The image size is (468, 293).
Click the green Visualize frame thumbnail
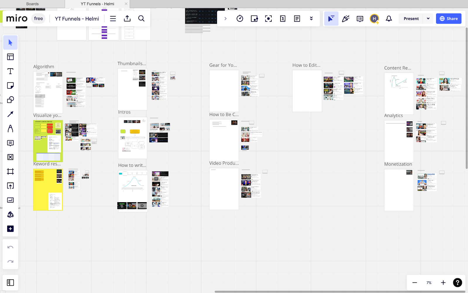[x=48, y=141]
